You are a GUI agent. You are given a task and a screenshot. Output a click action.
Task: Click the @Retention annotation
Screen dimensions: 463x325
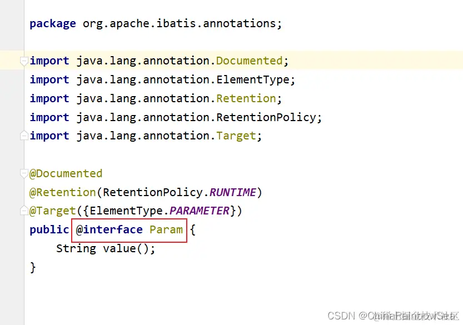tap(62, 192)
